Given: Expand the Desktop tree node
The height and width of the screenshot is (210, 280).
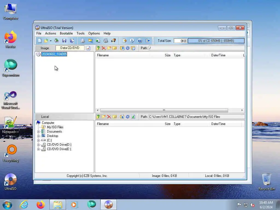Looking at the screenshot, I should 38,136.
